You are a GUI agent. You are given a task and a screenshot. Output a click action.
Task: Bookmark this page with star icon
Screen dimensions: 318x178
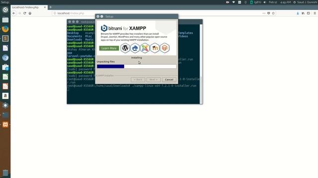(x=273, y=13)
